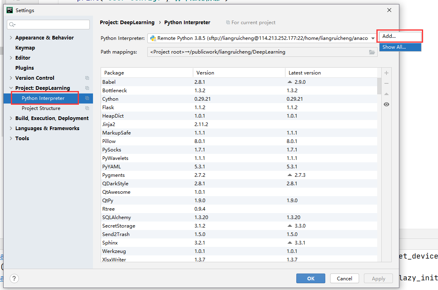The height and width of the screenshot is (290, 438).
Task: Expand Appearance & Behavior section
Action: pyautogui.click(x=11, y=38)
